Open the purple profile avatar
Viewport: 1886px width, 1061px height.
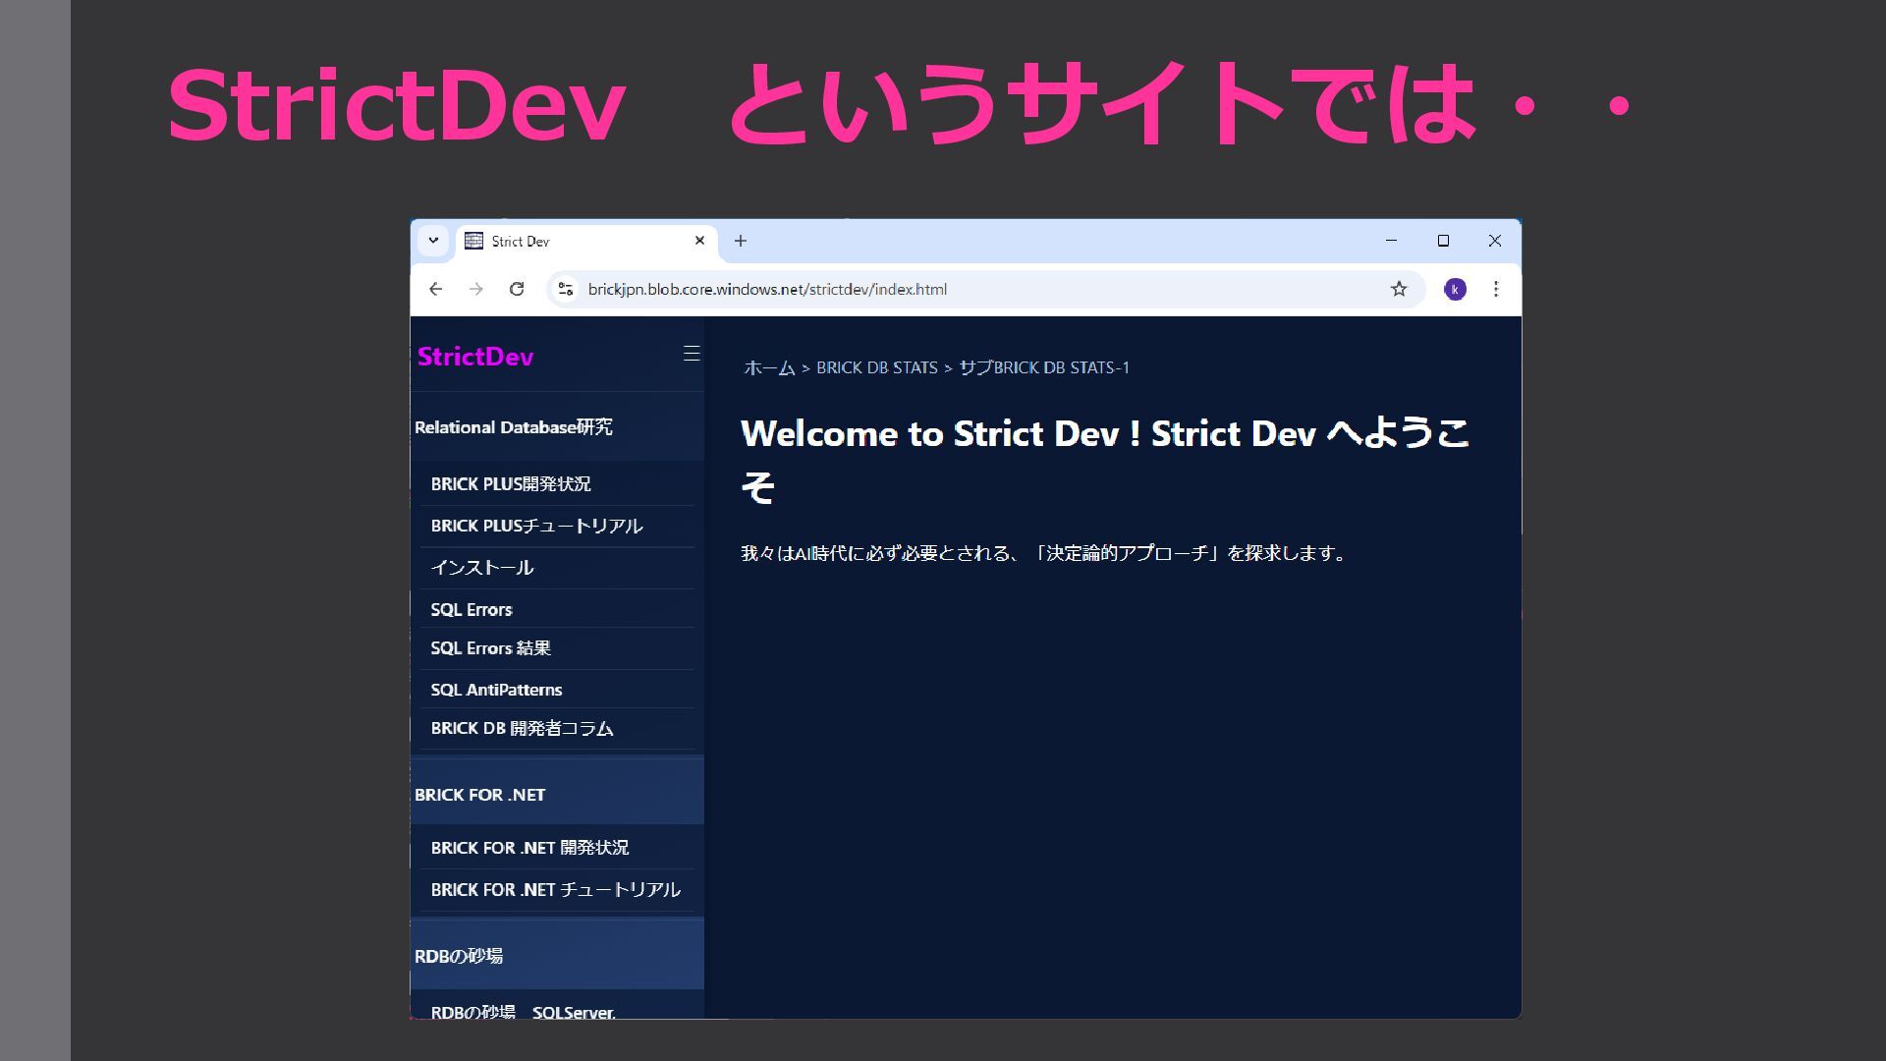coord(1455,289)
